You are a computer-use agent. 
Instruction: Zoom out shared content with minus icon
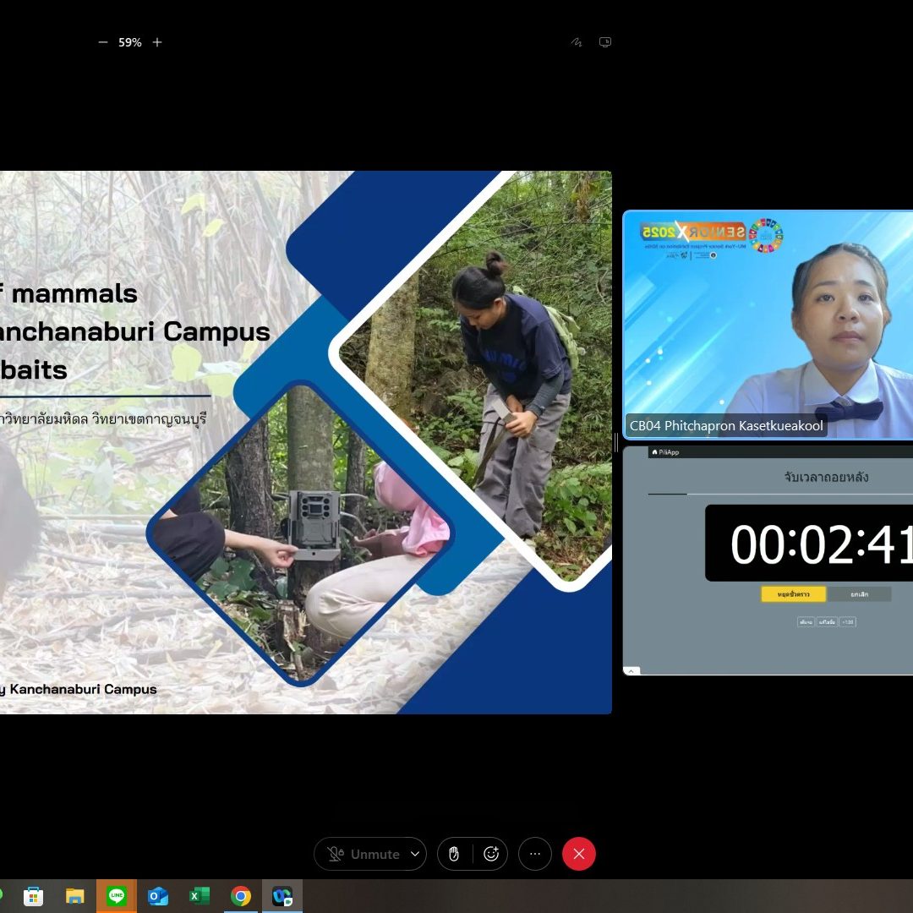click(103, 42)
